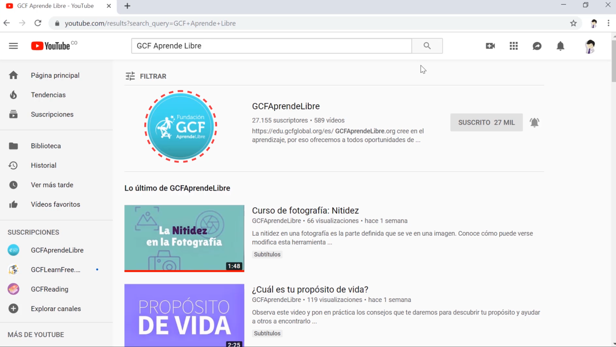Image resolution: width=616 pixels, height=347 pixels.
Task: Open the GCFReading channel
Action: pyautogui.click(x=49, y=289)
